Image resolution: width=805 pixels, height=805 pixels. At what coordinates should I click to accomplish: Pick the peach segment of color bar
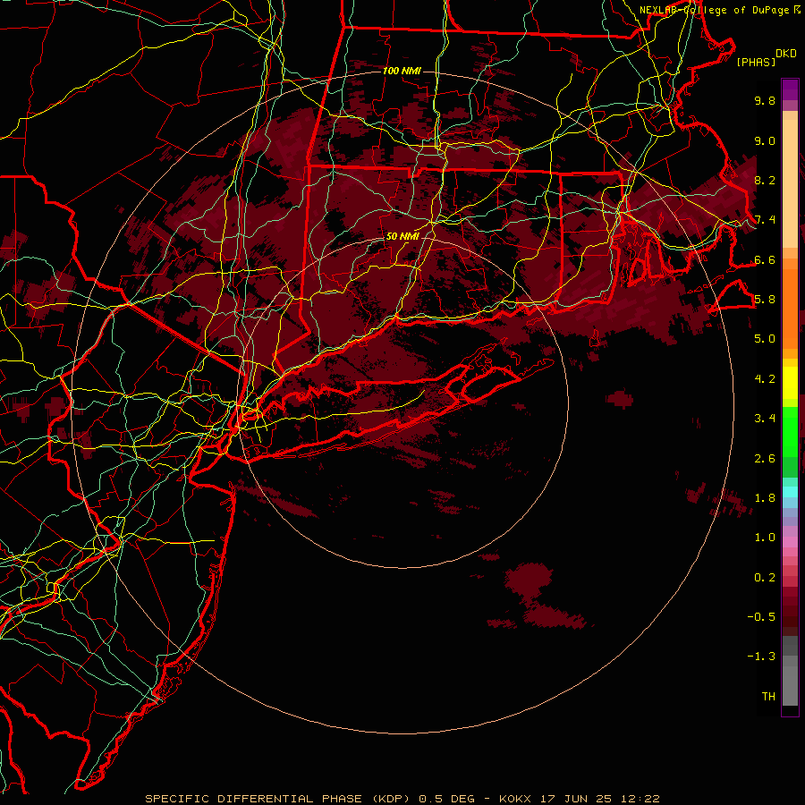pos(790,185)
